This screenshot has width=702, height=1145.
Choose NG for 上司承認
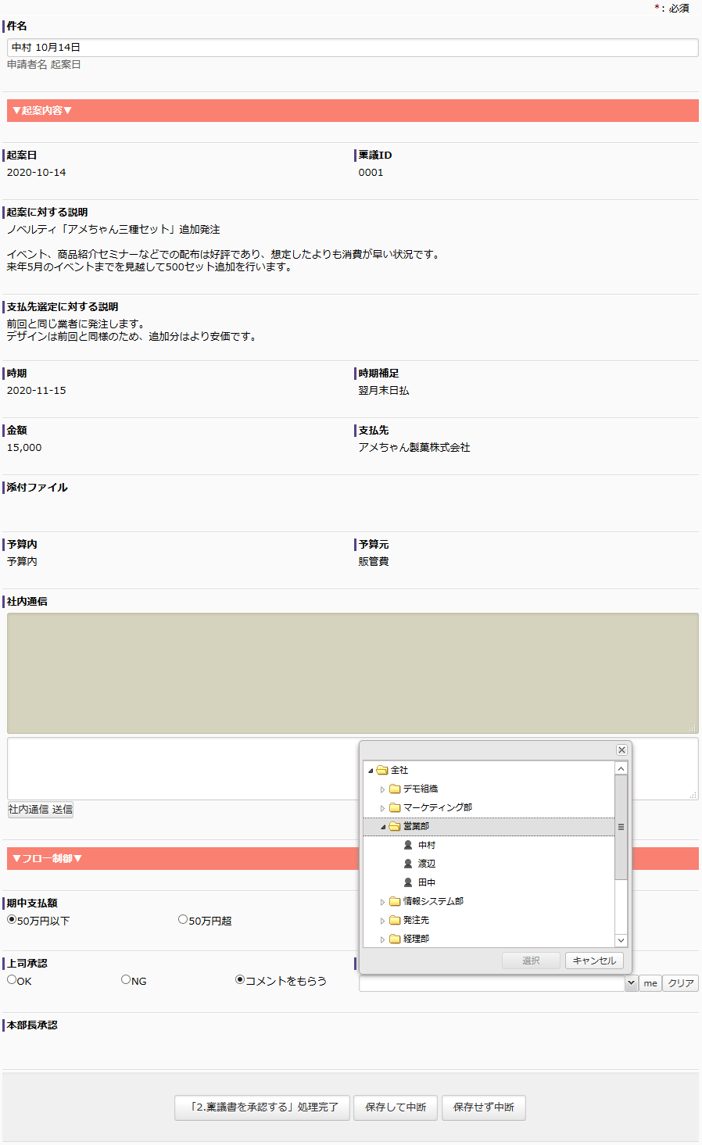pos(126,979)
